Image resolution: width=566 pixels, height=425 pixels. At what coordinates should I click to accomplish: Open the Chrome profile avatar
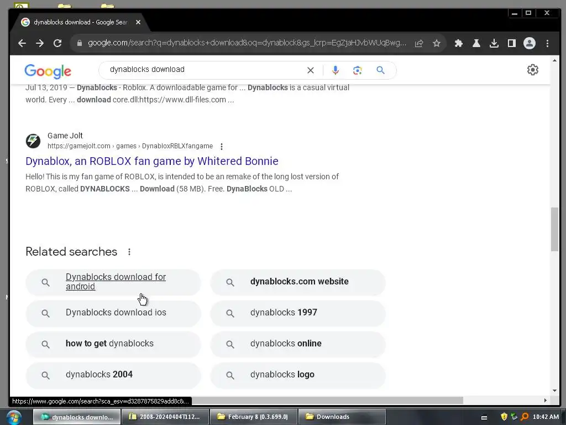pyautogui.click(x=529, y=43)
